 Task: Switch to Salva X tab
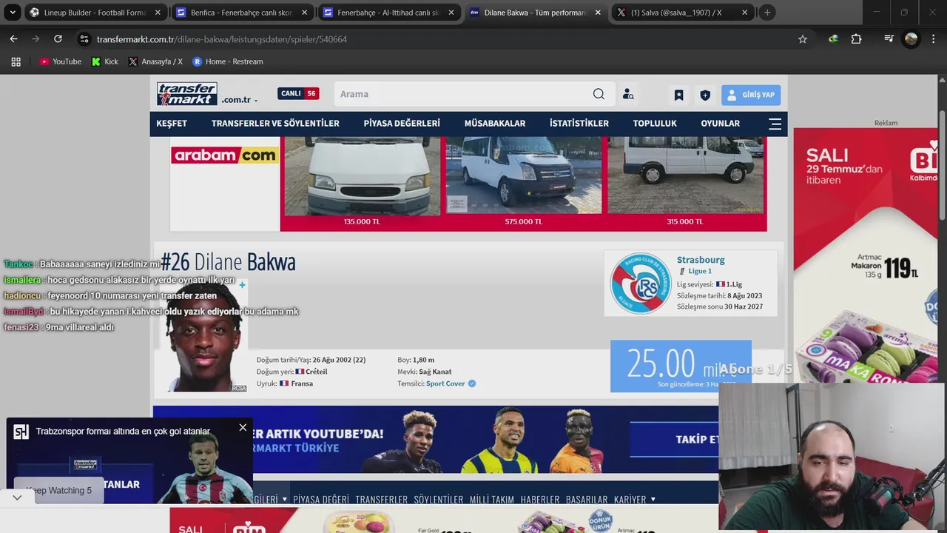[x=682, y=13]
